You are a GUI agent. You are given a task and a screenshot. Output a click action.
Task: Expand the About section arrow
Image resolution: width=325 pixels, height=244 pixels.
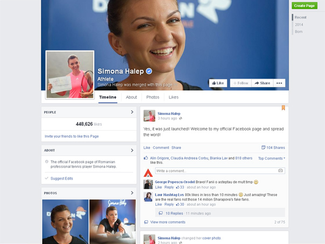pos(132,150)
